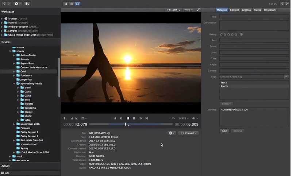292x176 pixels.
Task: Switch to the Subclips tab
Action: pyautogui.click(x=246, y=10)
